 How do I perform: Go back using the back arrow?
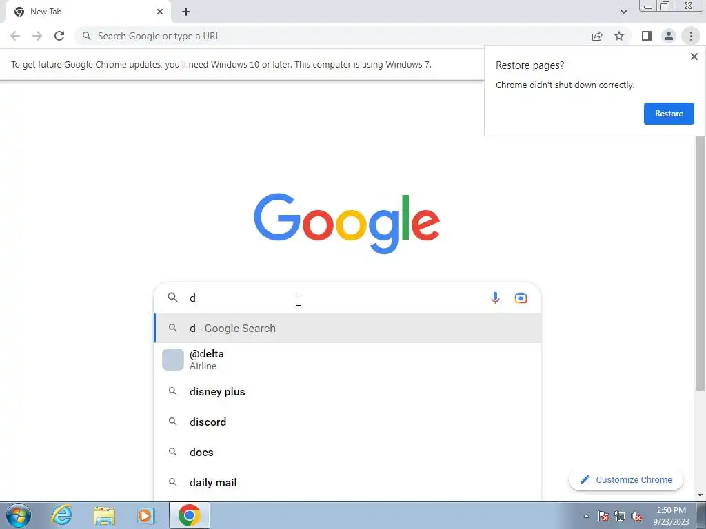click(x=15, y=36)
